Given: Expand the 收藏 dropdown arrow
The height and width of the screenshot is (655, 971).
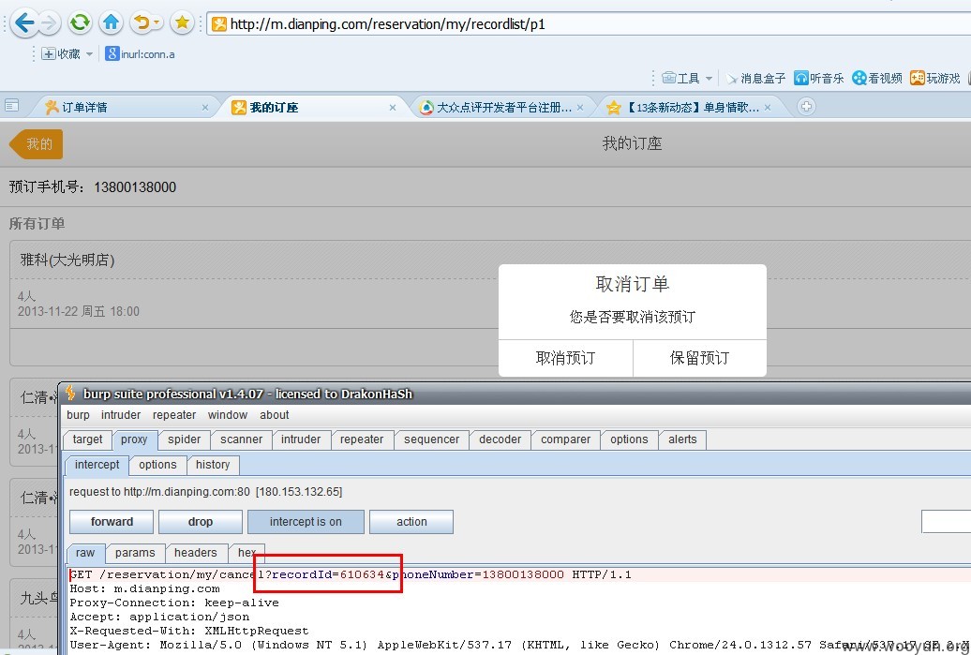Looking at the screenshot, I should click(x=89, y=54).
